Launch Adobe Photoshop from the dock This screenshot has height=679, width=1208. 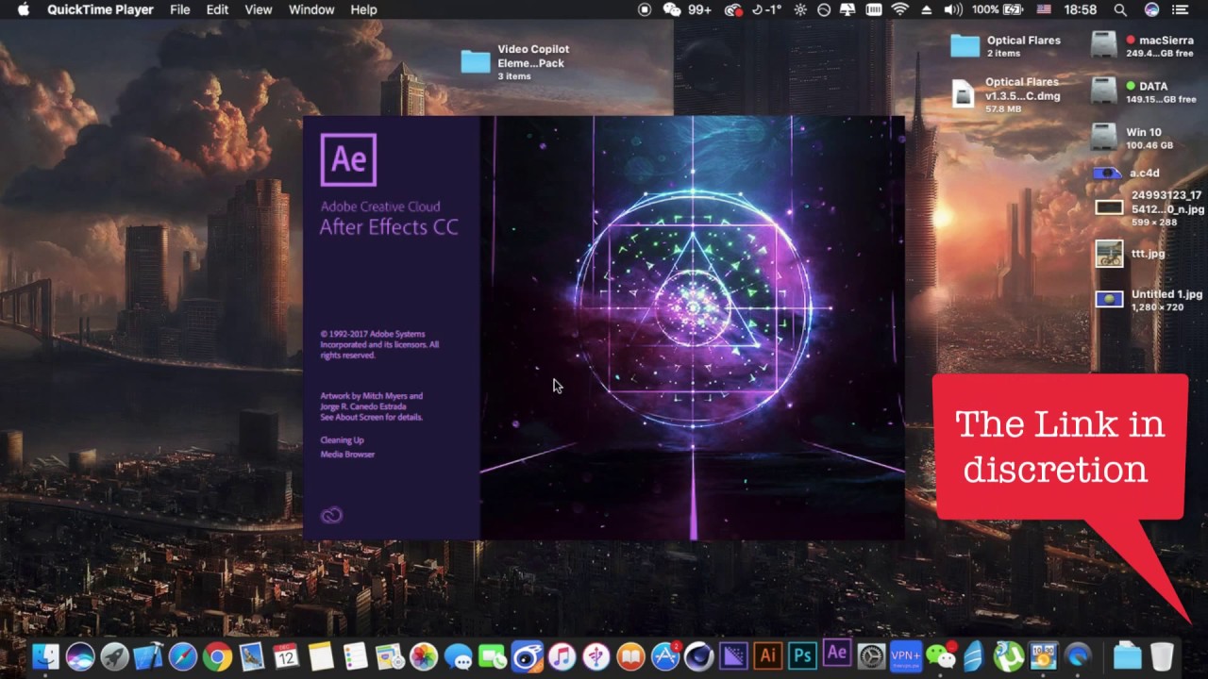pos(802,656)
